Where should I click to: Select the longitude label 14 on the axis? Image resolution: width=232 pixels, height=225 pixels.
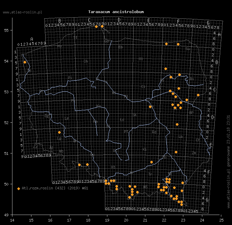pyautogui.click(x=12, y=220)
